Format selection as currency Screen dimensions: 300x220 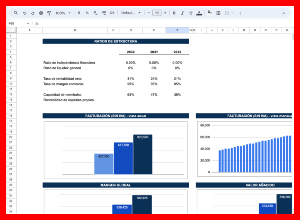point(79,13)
